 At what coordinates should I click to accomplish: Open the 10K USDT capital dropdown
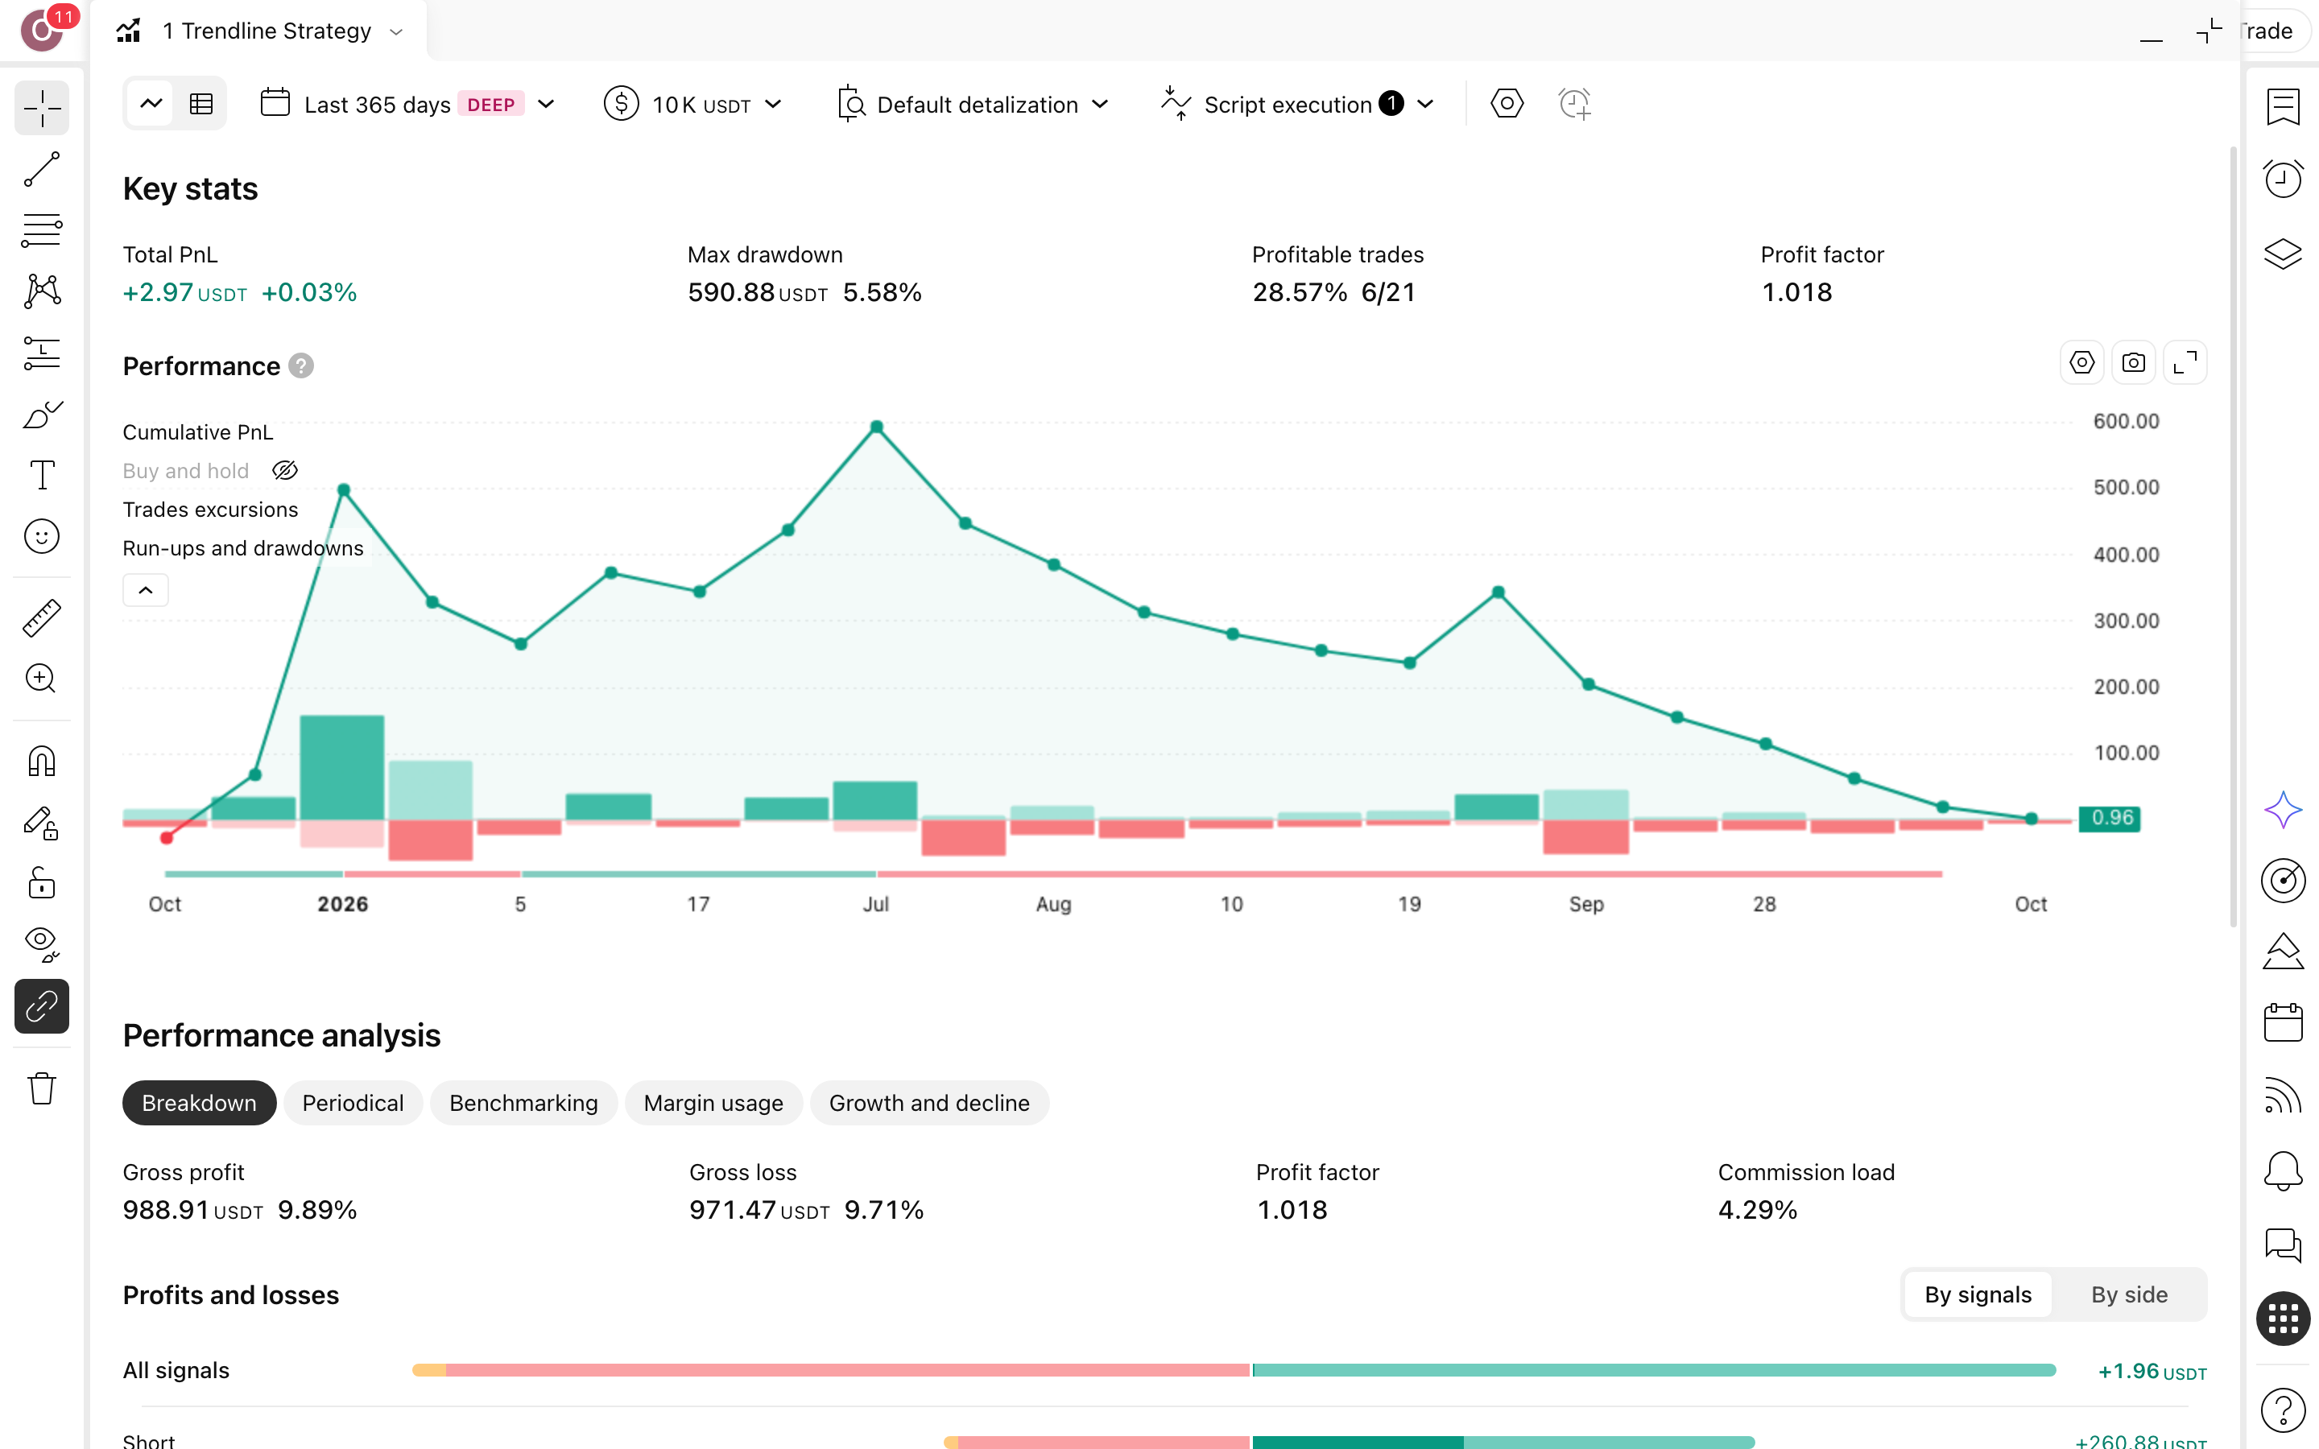[x=694, y=104]
